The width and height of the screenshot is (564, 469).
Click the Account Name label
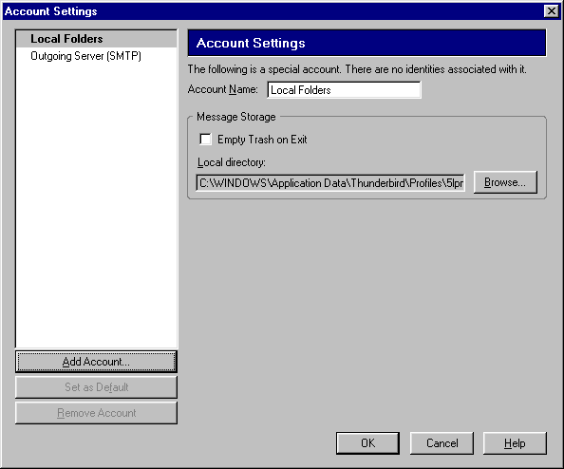click(222, 89)
